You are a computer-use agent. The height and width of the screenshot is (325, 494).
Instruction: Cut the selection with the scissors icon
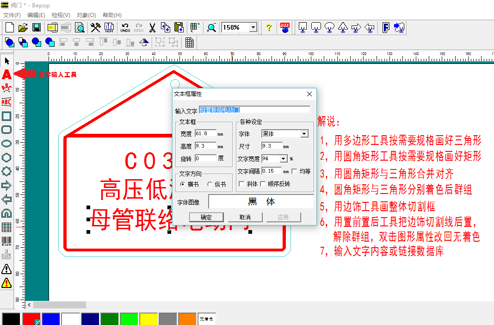[152, 28]
